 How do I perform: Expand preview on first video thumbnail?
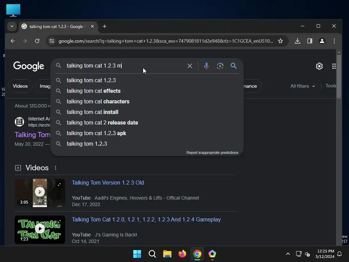(x=59, y=185)
